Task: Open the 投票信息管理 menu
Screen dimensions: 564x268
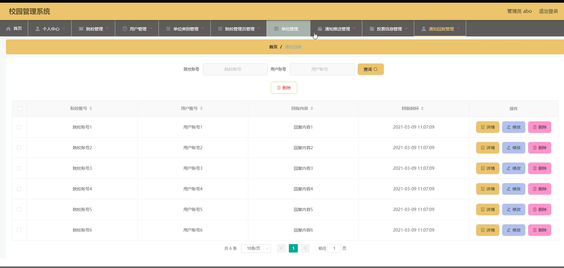Action: point(388,28)
